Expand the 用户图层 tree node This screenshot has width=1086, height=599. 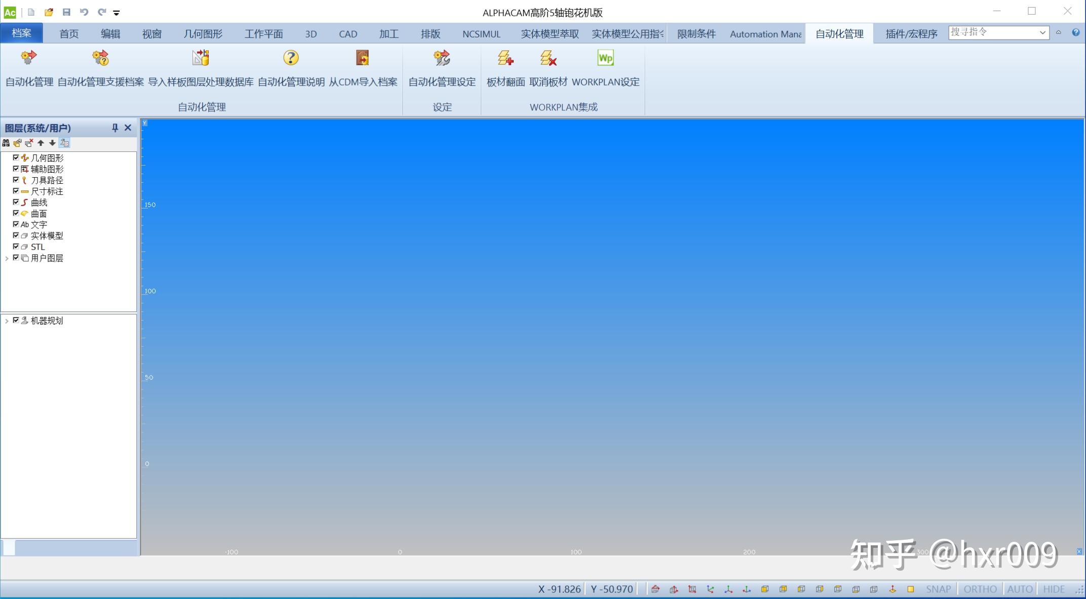click(7, 258)
